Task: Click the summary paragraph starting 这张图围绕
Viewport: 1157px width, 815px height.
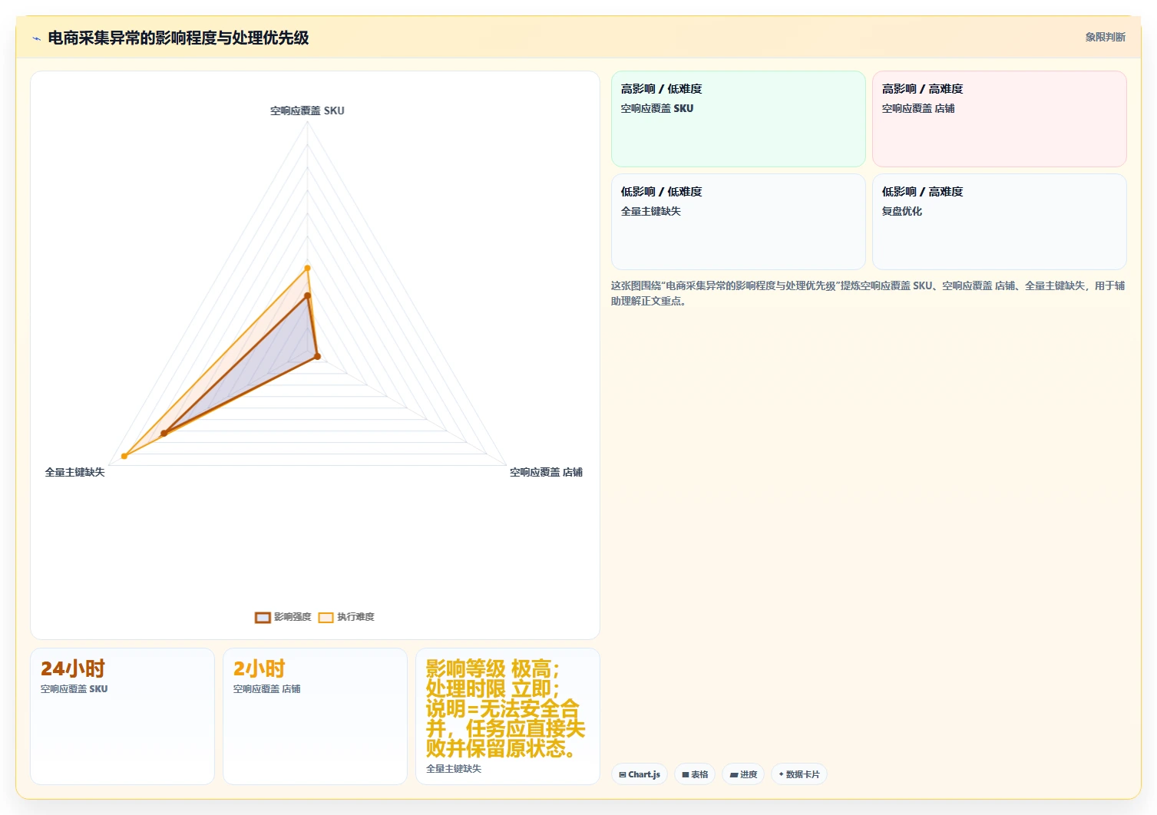Action: [x=868, y=293]
